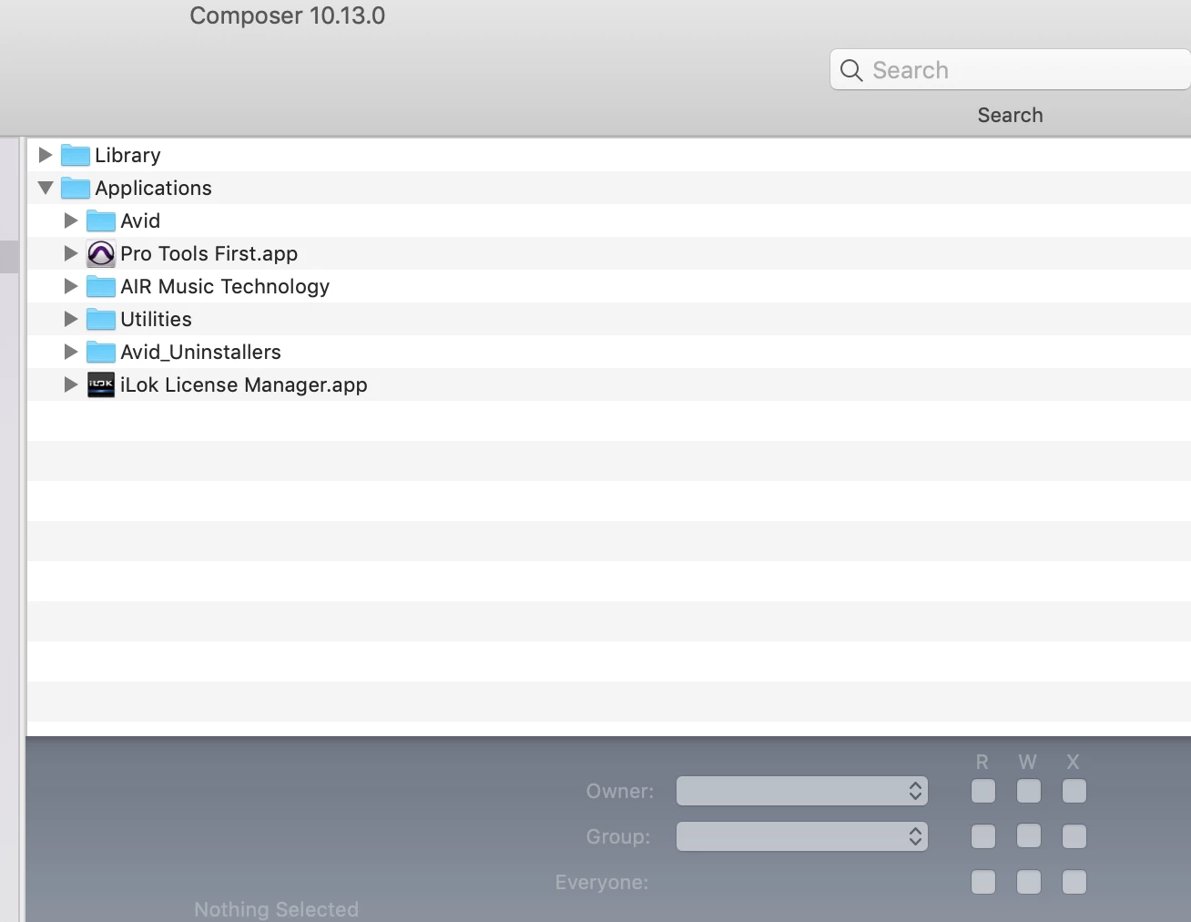Screen dimensions: 1191x922
Task: Open the Owner dropdown menu
Action: [x=802, y=791]
